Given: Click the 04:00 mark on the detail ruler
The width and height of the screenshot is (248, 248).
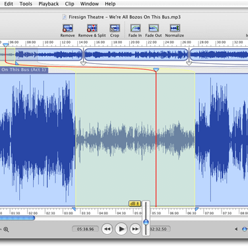Looking at the screenshot, I should coord(104,213).
